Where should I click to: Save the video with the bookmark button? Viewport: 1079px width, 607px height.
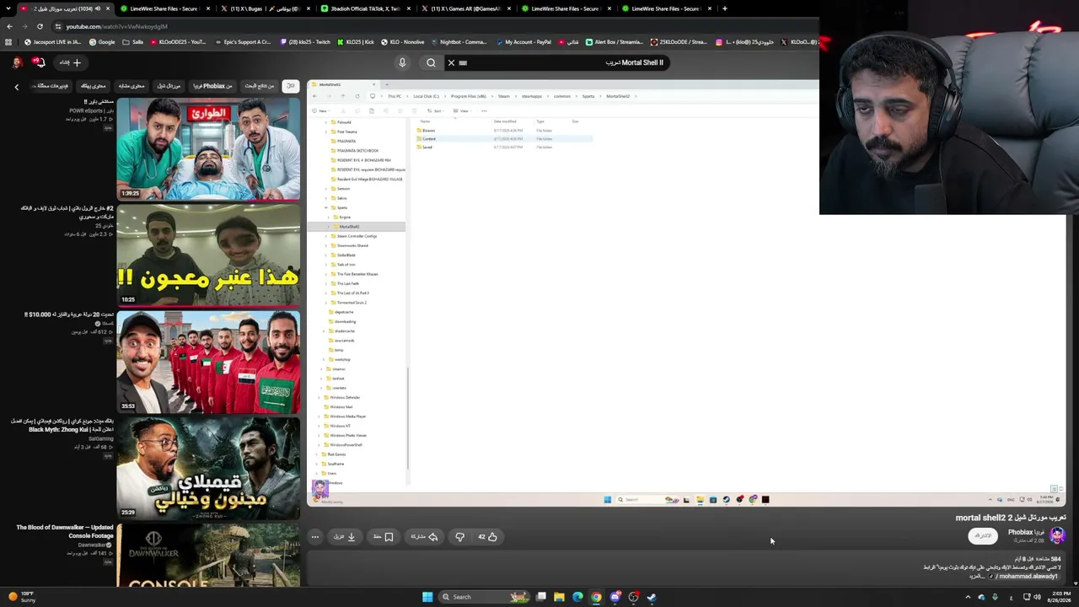coord(384,536)
